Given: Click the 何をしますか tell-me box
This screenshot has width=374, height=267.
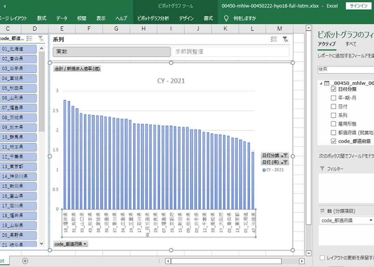Looking at the screenshot, I should pos(244,18).
